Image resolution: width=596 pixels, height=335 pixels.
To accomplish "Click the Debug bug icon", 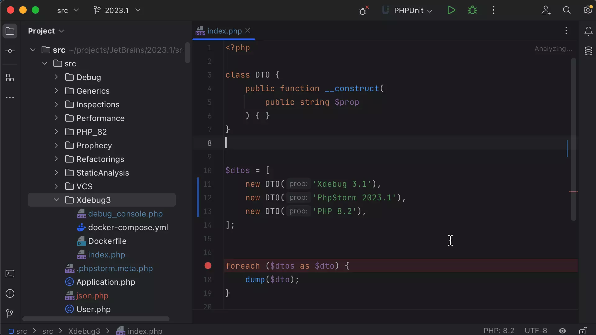I will point(472,10).
